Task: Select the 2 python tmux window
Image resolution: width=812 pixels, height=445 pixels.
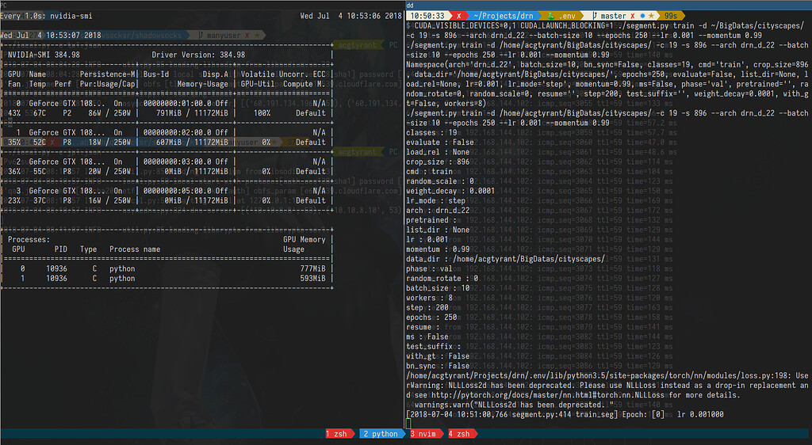Action: [381, 434]
